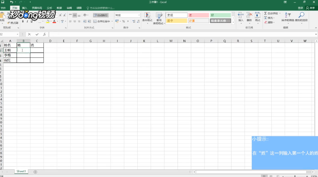Screen dimensions: 318x177
Task: Apply the 常规 (Normal) cell style
Action: (177, 15)
